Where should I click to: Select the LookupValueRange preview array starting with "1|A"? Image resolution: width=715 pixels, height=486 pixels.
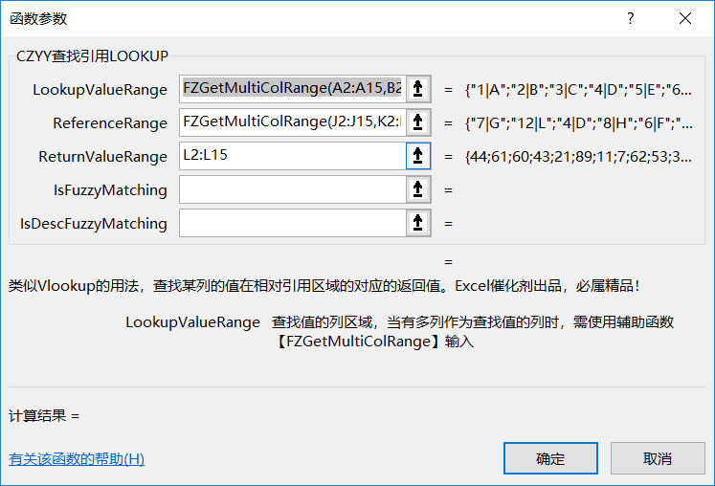tap(578, 90)
